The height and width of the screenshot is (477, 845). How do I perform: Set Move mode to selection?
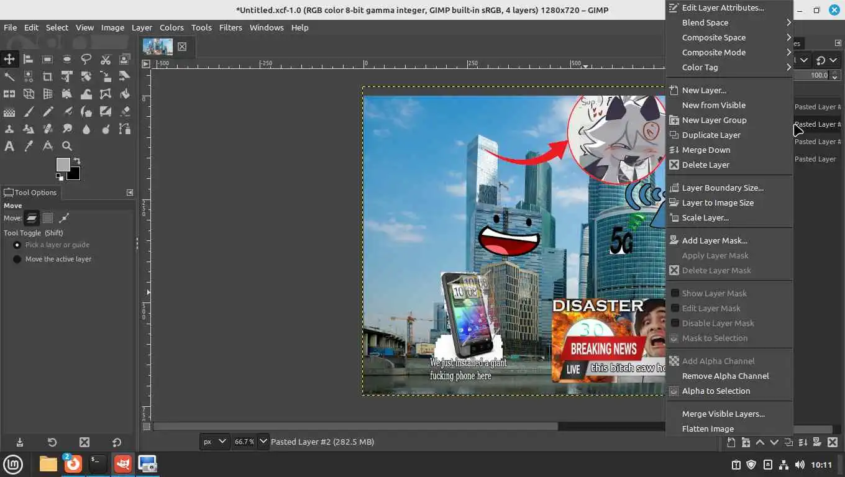click(48, 218)
